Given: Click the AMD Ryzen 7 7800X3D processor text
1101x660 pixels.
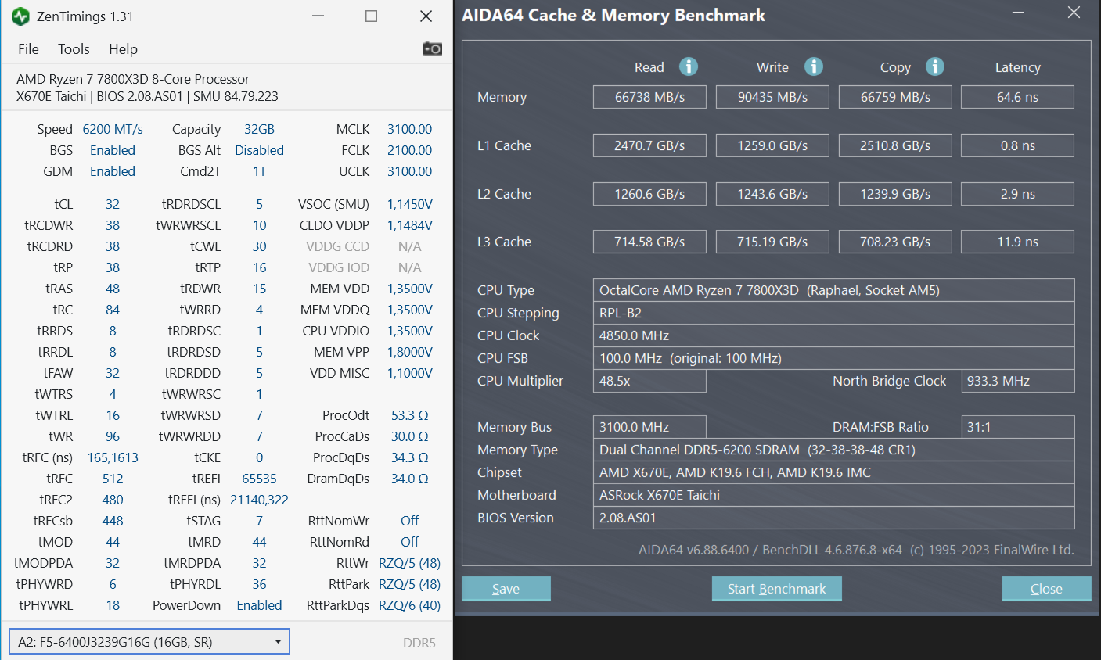Looking at the screenshot, I should 133,79.
